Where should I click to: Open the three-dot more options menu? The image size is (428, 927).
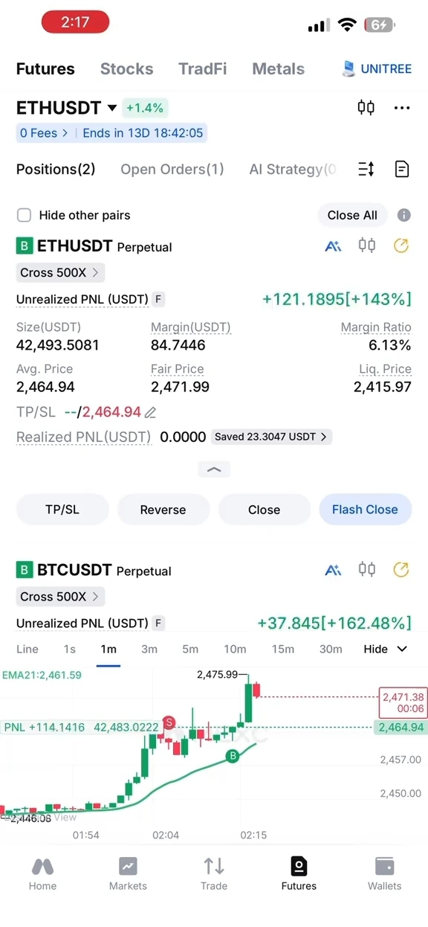click(x=402, y=108)
